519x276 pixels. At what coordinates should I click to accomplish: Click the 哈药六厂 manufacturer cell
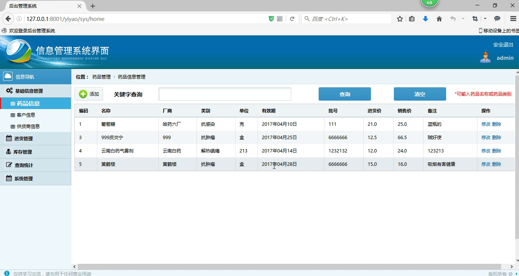click(x=172, y=124)
